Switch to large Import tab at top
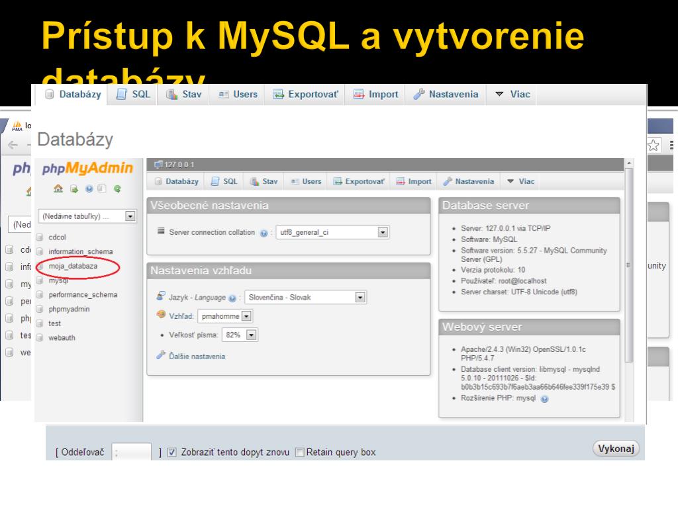The height and width of the screenshot is (508, 678). pyautogui.click(x=376, y=94)
